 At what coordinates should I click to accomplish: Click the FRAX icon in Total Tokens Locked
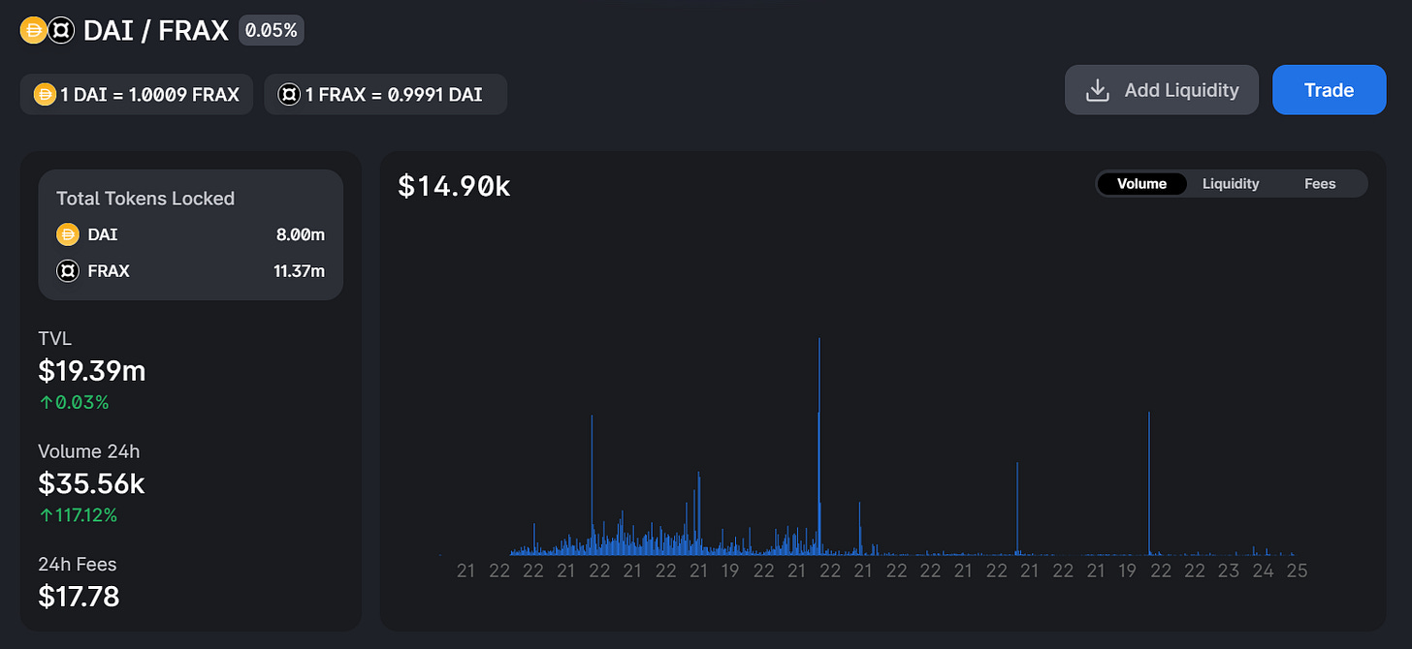pos(67,271)
